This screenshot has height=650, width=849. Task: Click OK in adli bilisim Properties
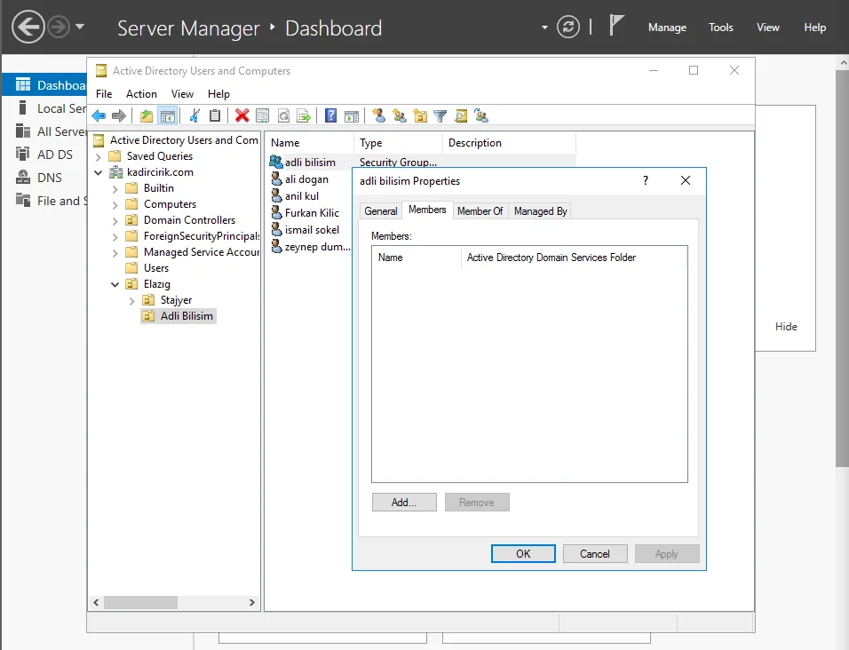tap(523, 554)
